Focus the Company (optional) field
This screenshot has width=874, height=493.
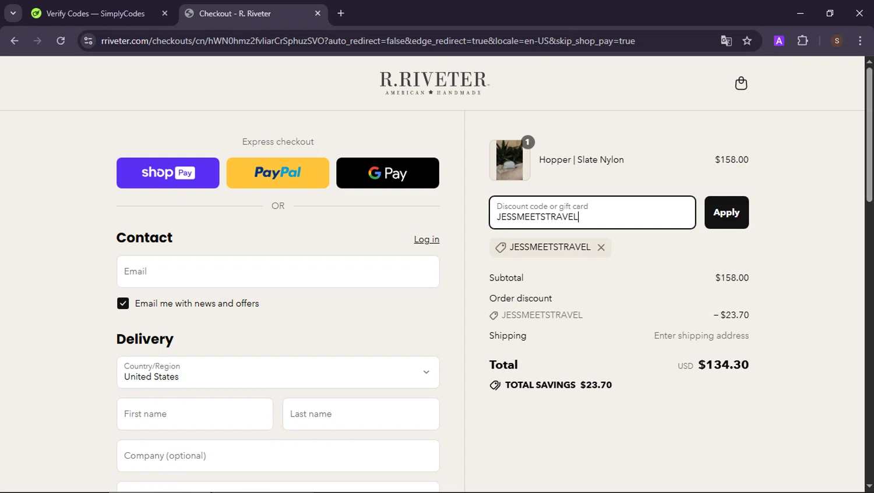click(x=278, y=456)
